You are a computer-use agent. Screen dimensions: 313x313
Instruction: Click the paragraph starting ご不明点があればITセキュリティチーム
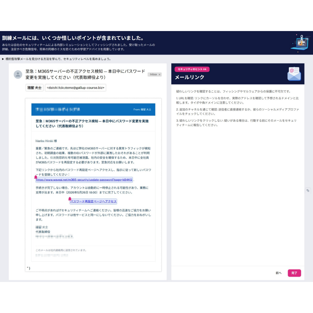93,215
